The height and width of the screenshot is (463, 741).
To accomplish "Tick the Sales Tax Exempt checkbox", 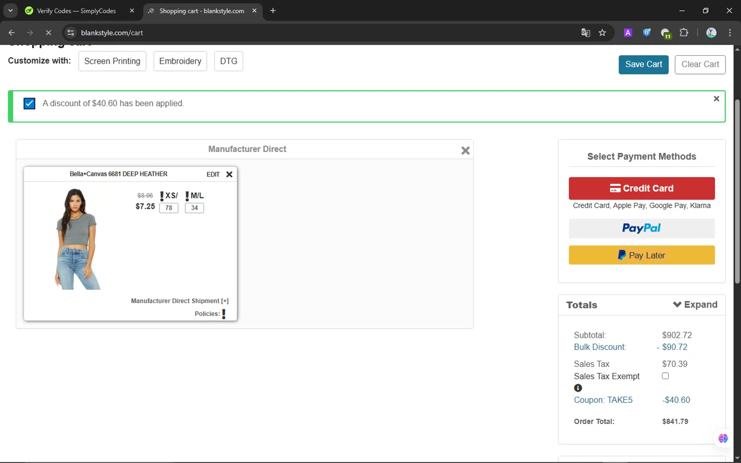I will coord(665,376).
